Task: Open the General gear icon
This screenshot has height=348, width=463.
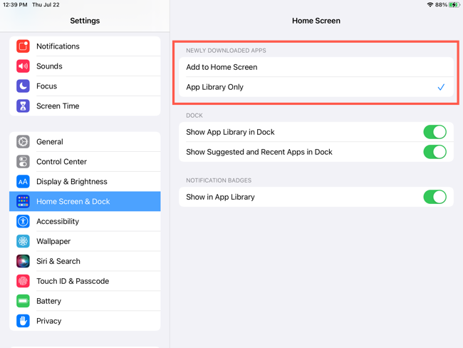Action: pyautogui.click(x=23, y=142)
